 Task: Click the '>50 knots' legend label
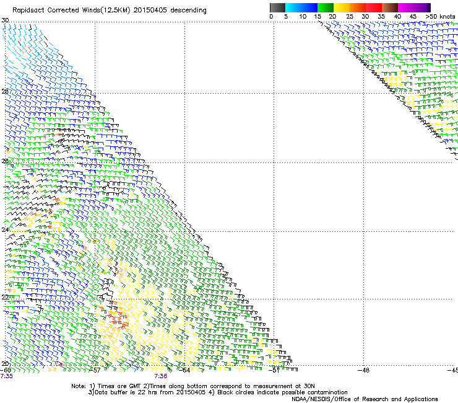pos(440,17)
